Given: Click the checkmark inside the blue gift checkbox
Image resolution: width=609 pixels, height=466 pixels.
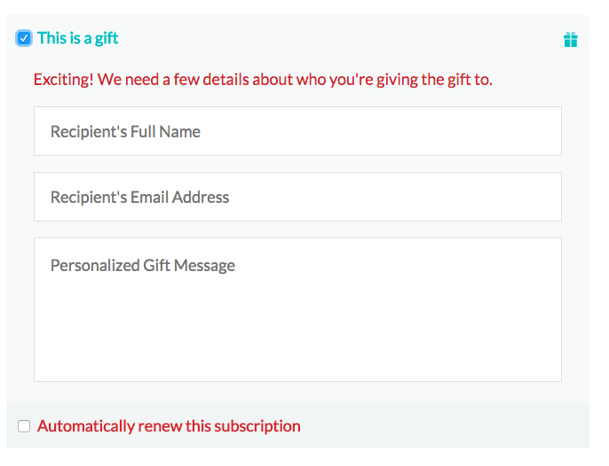Looking at the screenshot, I should coord(24,38).
